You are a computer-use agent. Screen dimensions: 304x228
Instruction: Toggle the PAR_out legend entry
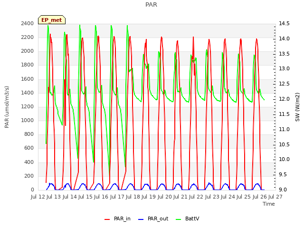pos(153,218)
